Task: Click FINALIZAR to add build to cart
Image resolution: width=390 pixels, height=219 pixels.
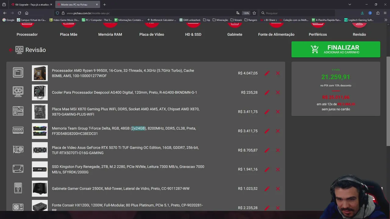Action: [x=336, y=49]
